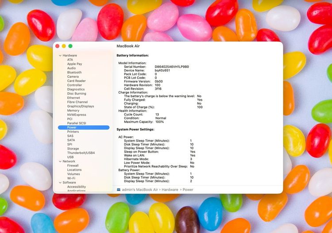Viewport: 332px width, 233px height.
Task: Open the Disc Burning entry
Action: pyautogui.click(x=77, y=94)
